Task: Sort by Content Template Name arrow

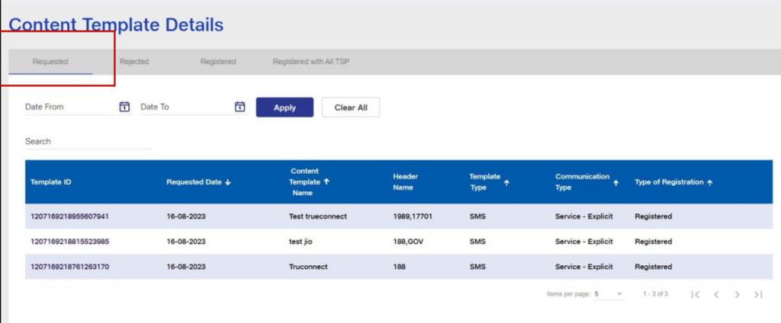Action: (x=326, y=182)
